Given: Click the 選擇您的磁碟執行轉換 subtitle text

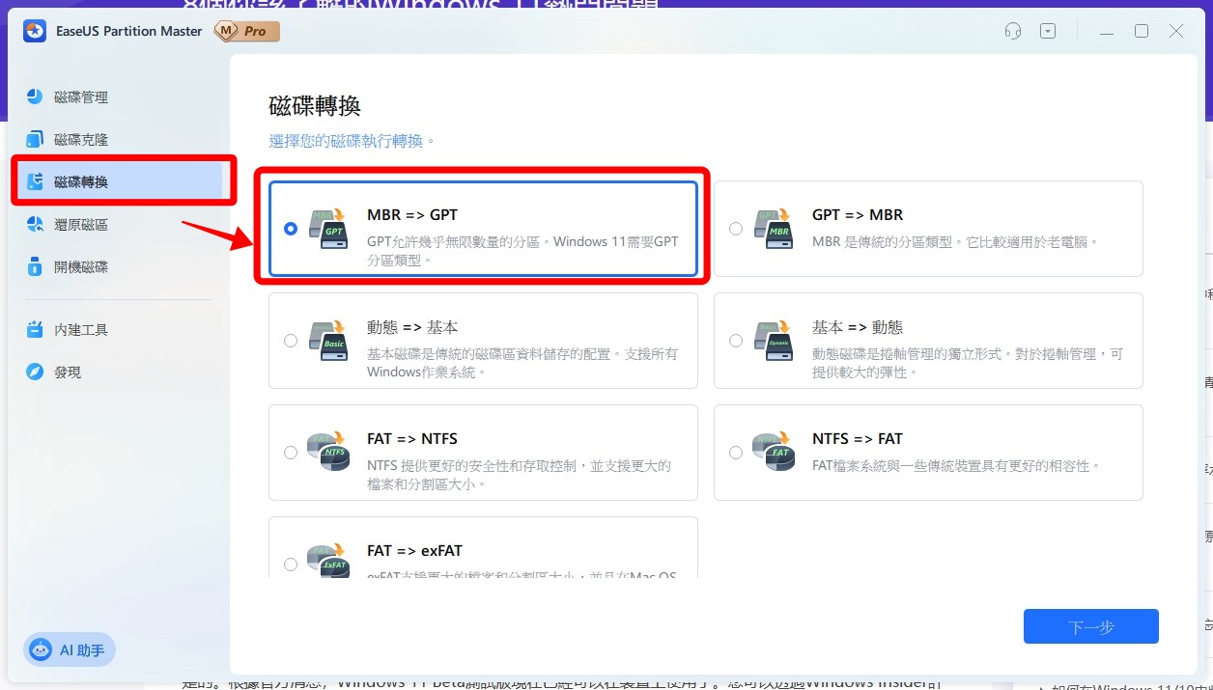Looking at the screenshot, I should [x=352, y=141].
